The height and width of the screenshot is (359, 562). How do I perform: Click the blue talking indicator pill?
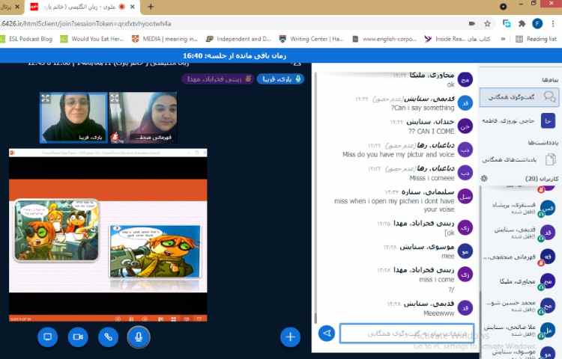281,79
